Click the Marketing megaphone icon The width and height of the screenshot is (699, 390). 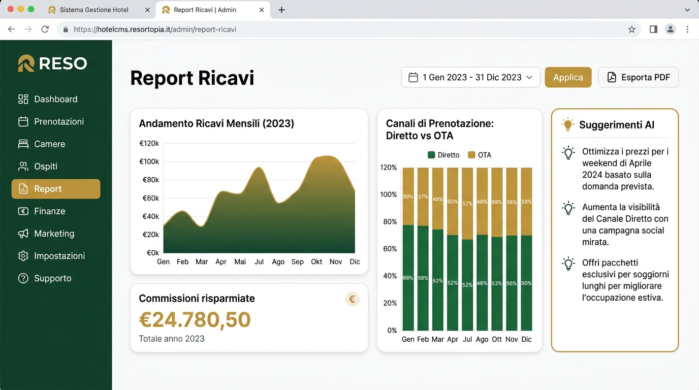click(23, 234)
